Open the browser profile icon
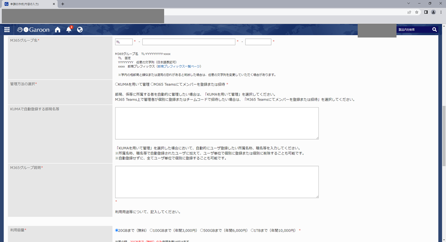 (433, 12)
